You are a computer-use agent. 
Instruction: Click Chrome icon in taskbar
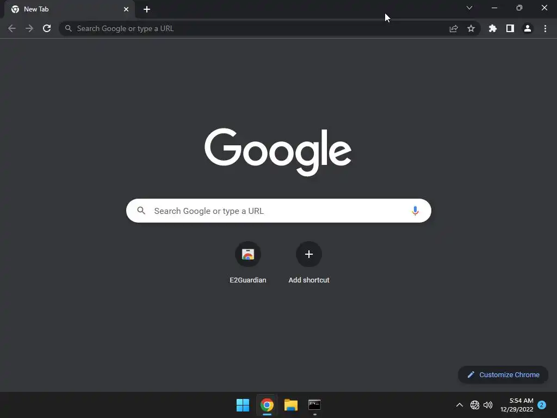click(x=267, y=405)
